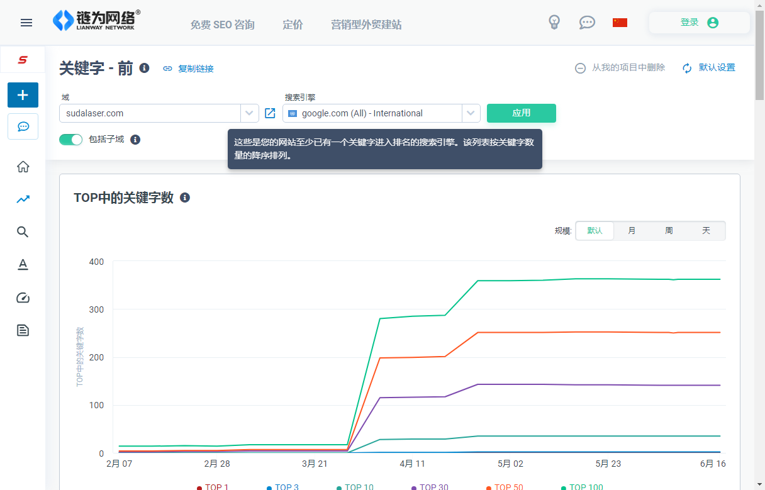This screenshot has height=490, width=765.
Task: Click the search magnifier icon in left sidebar
Action: [23, 231]
